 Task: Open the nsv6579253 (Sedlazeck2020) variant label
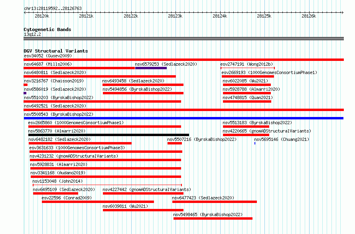pos(166,64)
